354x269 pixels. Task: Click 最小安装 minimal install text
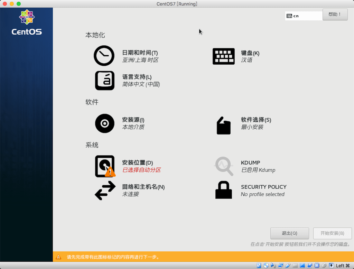[x=252, y=127]
